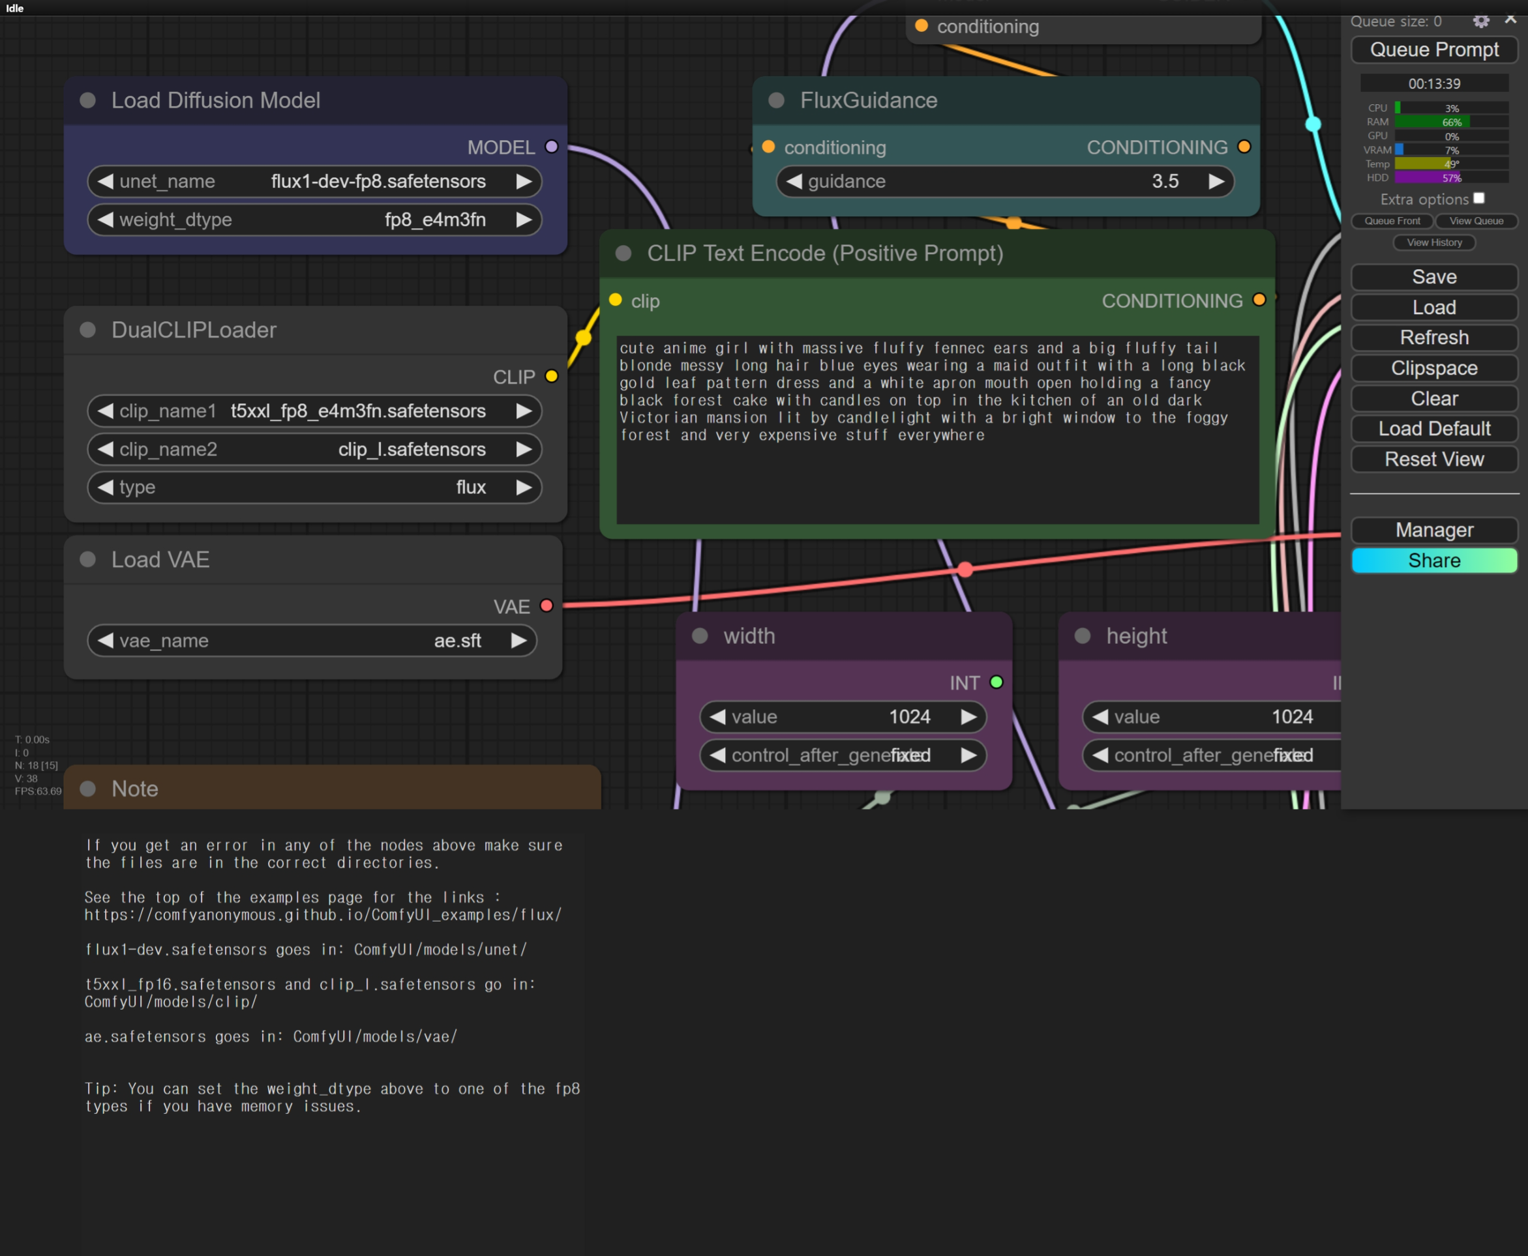Collapse the DualCLIPLoader node via dot
Screen dimensions: 1528x1256
pos(87,330)
